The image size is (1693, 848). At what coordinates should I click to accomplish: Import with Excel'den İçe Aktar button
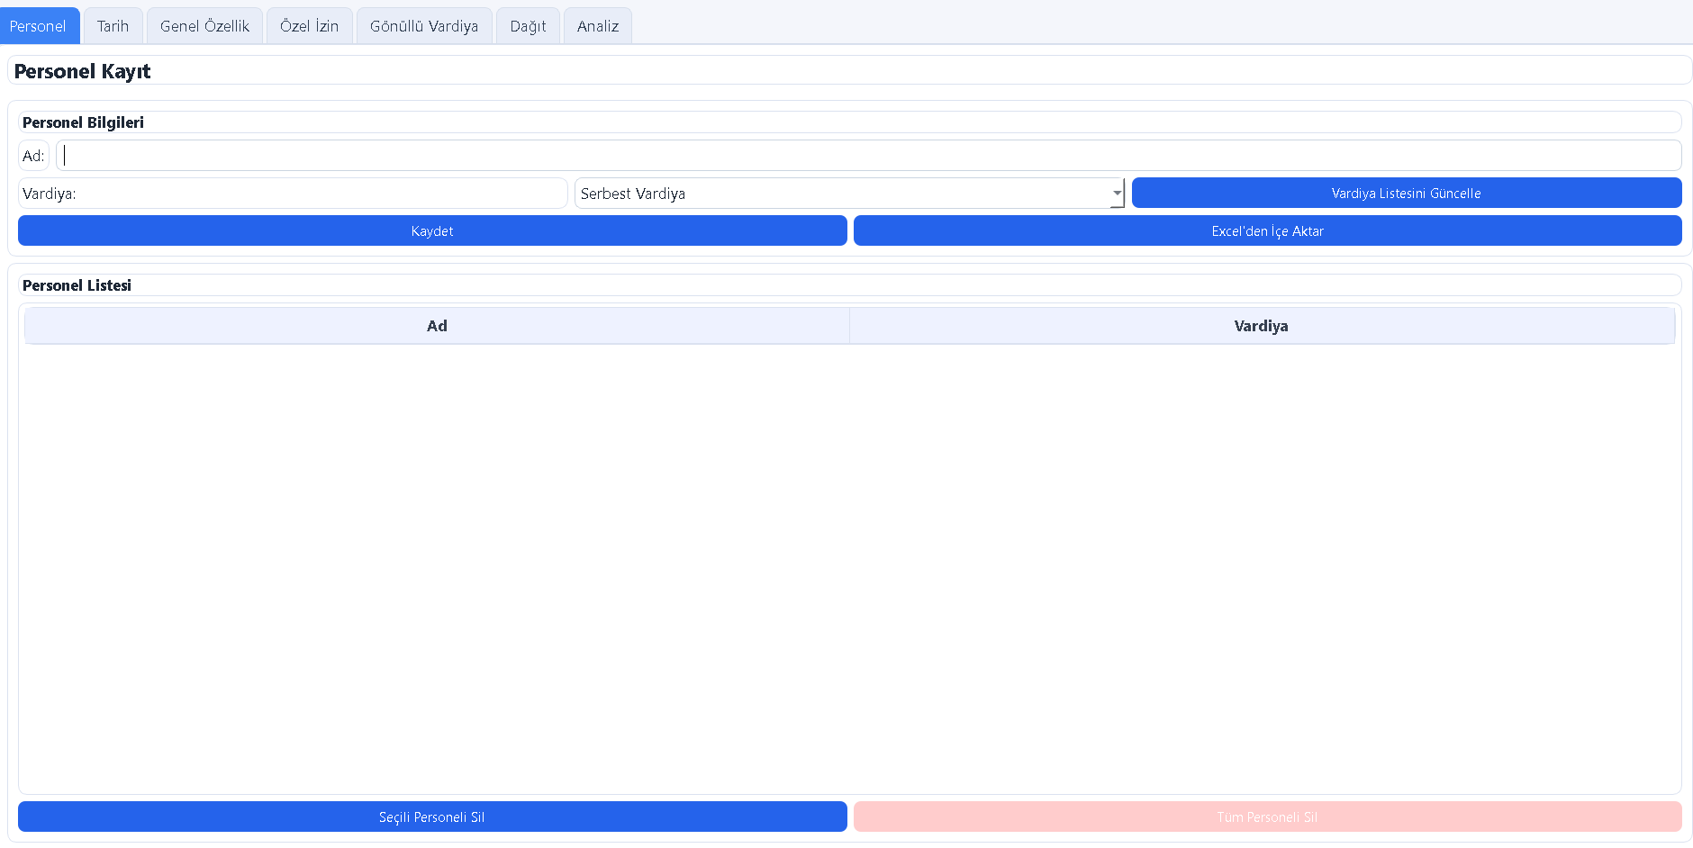(x=1267, y=231)
